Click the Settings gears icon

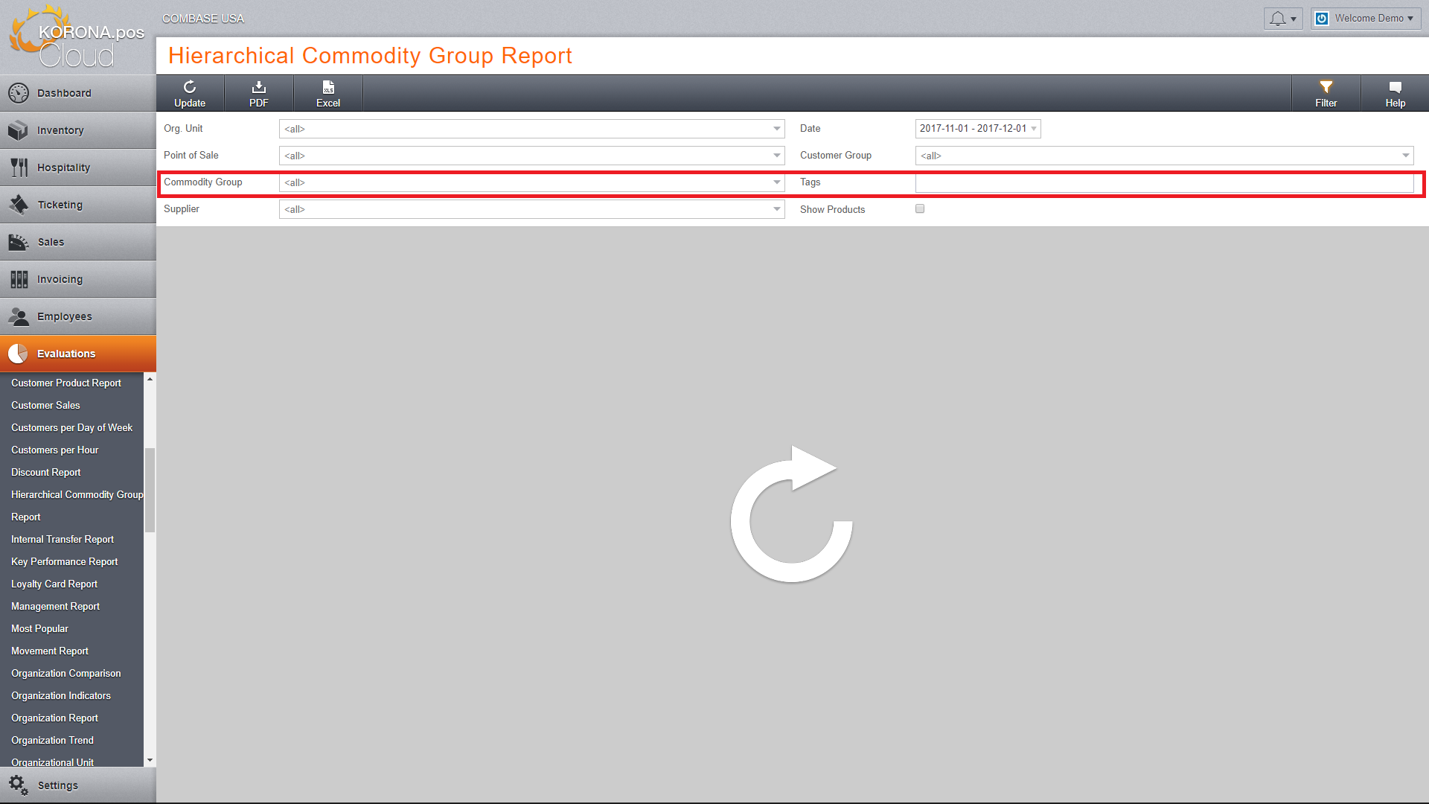tap(19, 785)
